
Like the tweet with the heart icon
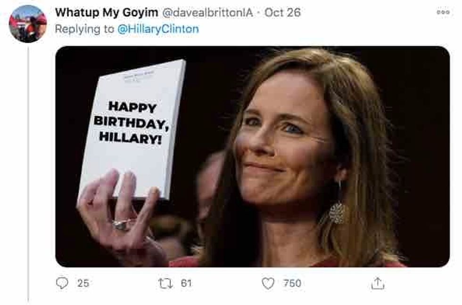click(x=268, y=283)
